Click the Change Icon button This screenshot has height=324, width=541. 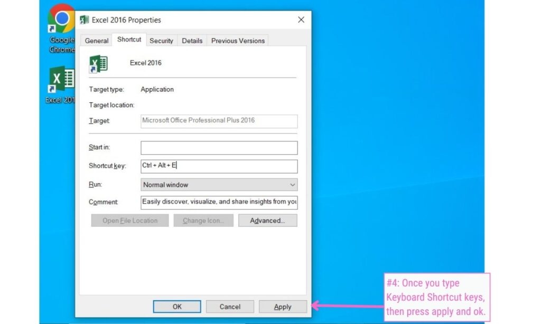[x=203, y=220]
